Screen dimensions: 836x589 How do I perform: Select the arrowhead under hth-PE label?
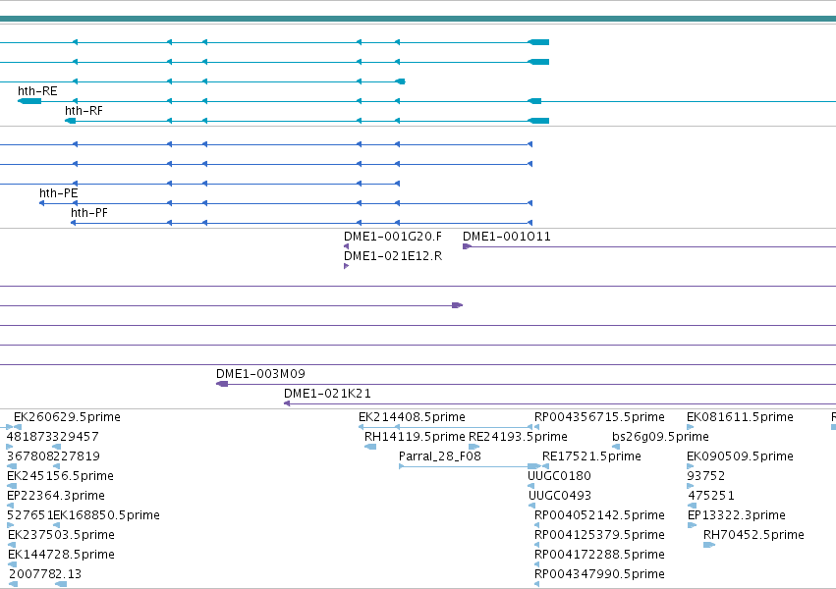(x=41, y=203)
